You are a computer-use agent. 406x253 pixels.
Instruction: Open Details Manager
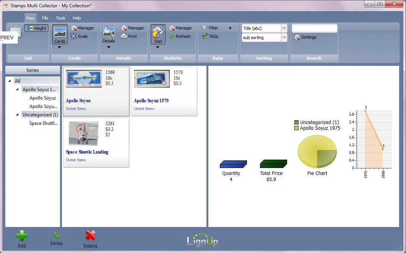coord(133,28)
